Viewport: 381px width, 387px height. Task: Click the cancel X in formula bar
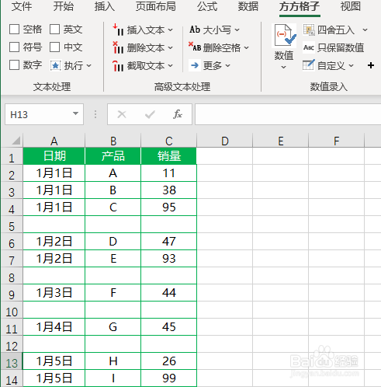pos(122,114)
